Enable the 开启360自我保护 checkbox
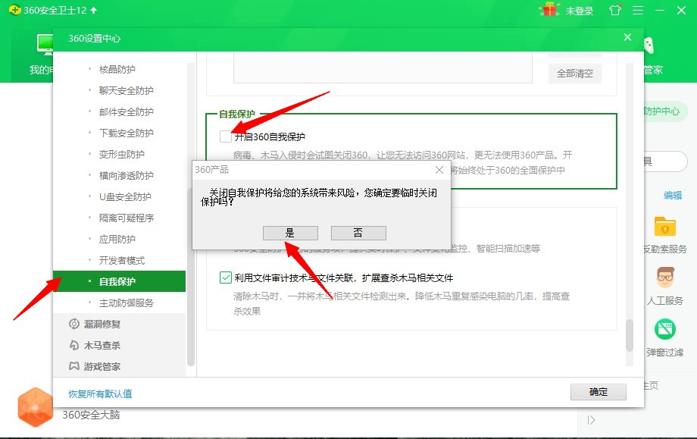The width and height of the screenshot is (697, 439). click(224, 136)
